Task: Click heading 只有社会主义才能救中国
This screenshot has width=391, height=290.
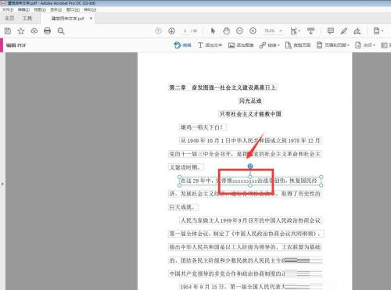Action: click(250, 114)
